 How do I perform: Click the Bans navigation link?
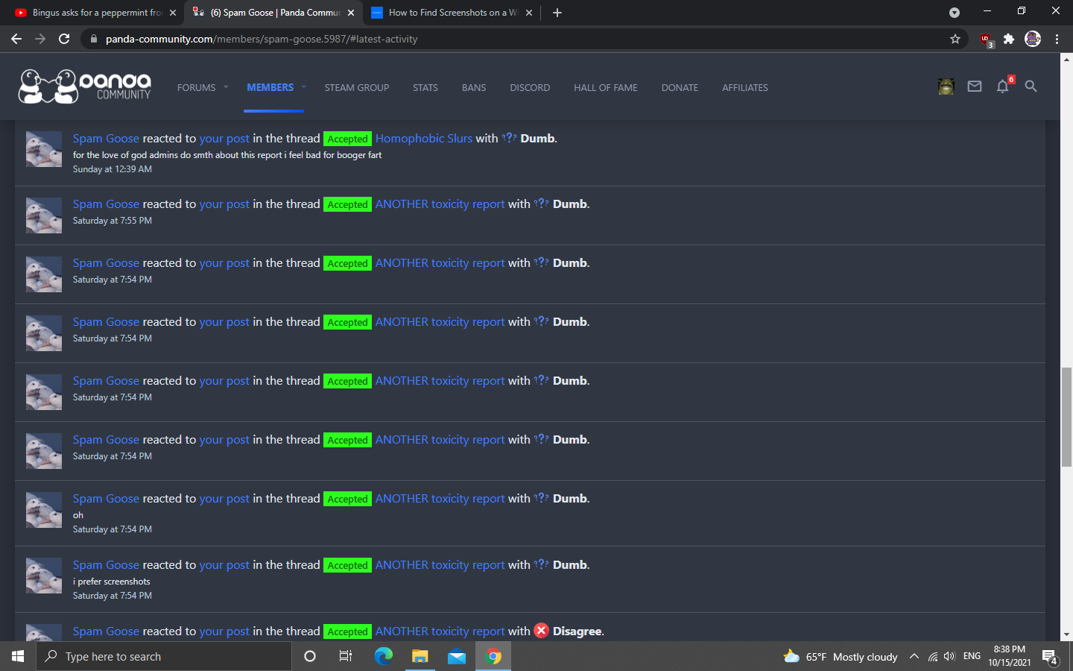coord(473,87)
